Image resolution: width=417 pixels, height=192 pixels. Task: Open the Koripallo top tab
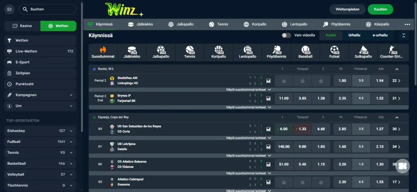coord(255,24)
